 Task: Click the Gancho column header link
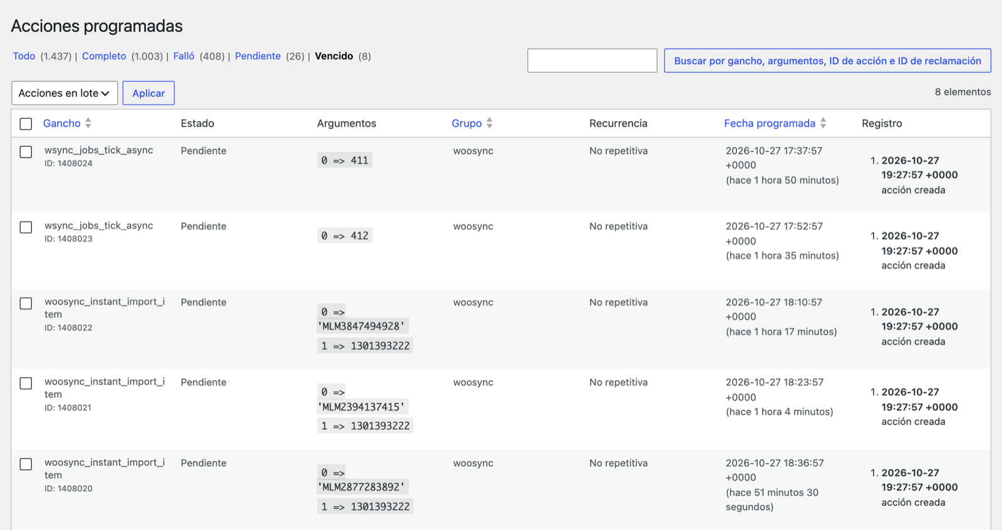click(61, 123)
